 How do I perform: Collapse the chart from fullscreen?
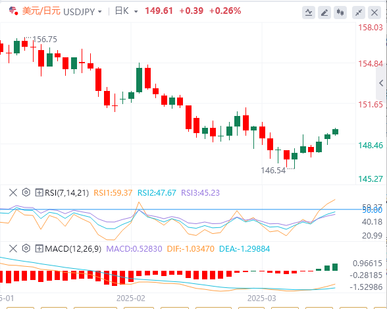[359, 13]
